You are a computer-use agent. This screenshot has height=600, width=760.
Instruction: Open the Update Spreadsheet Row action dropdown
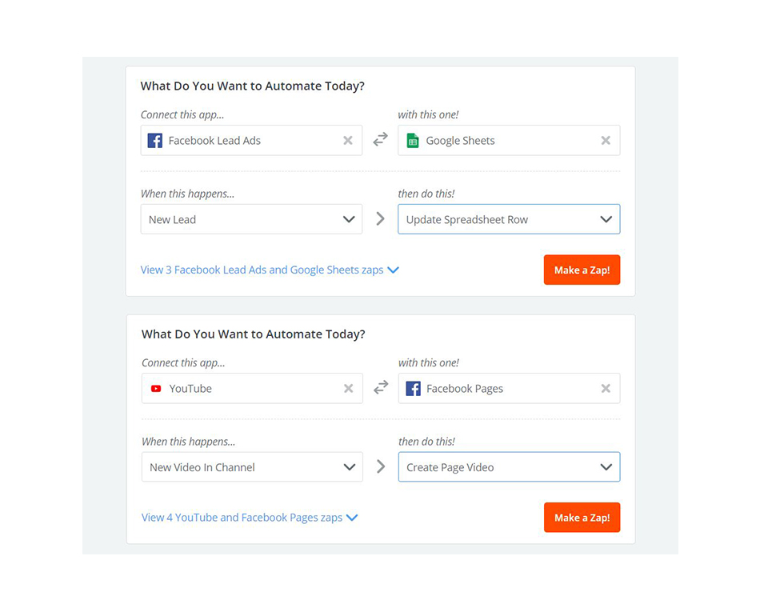click(x=509, y=219)
